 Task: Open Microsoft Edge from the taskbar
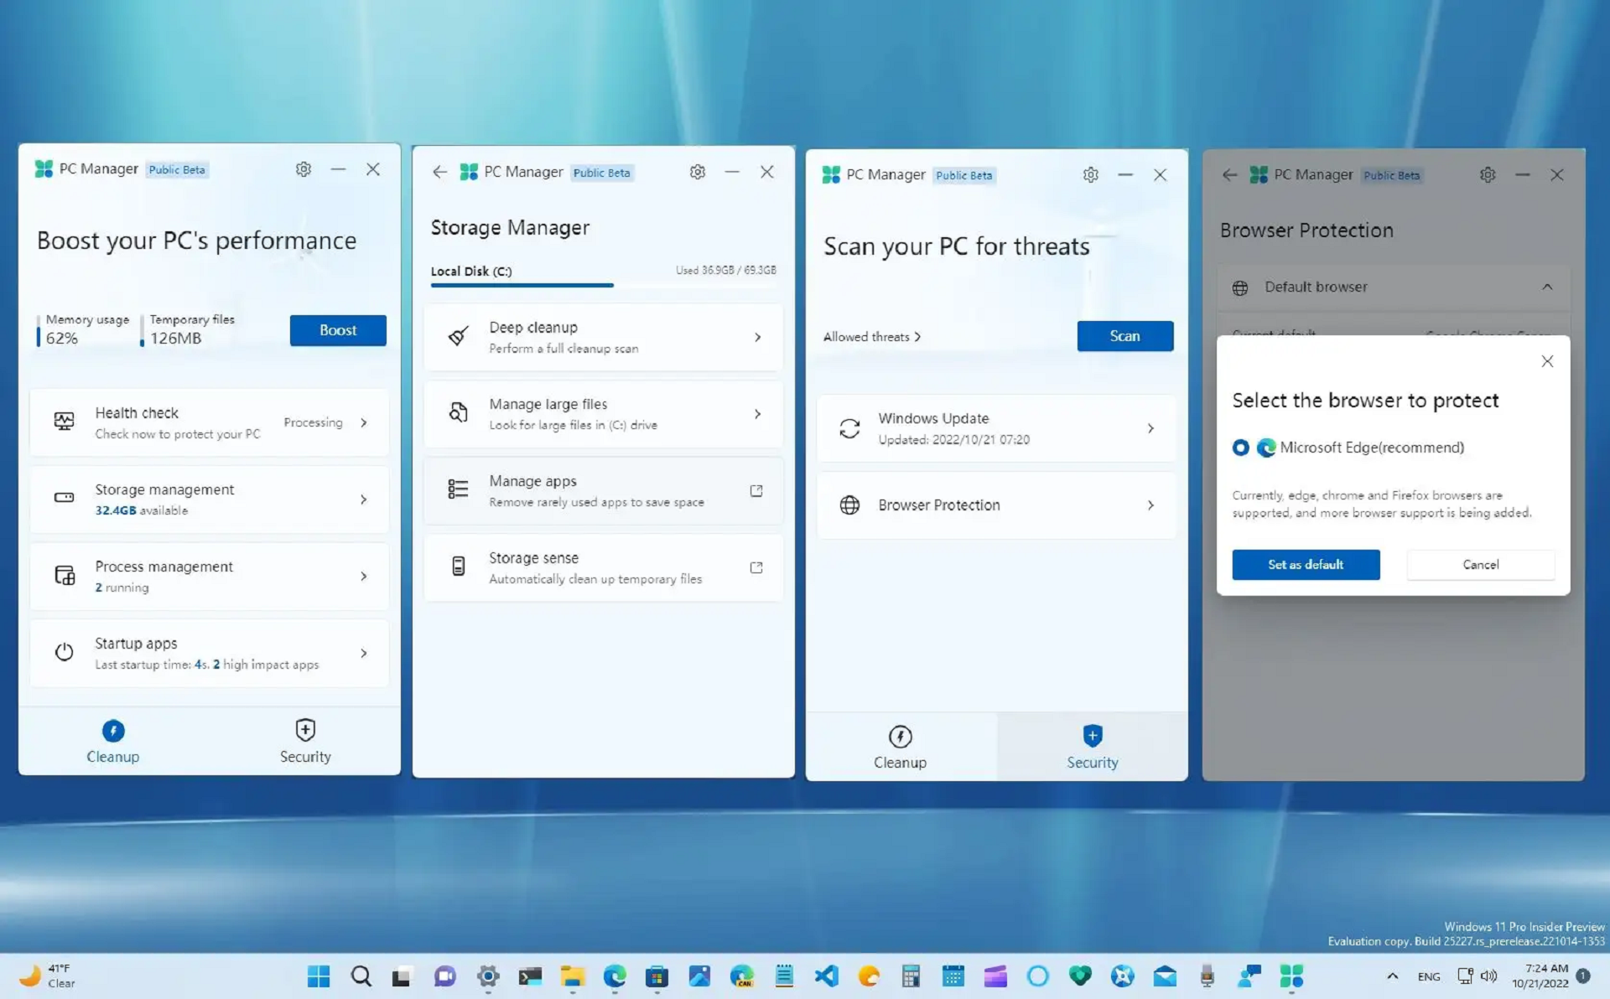pos(616,976)
